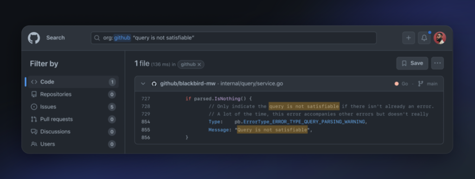The image size is (475, 179).
Task: Focus the search query input field
Action: click(234, 38)
